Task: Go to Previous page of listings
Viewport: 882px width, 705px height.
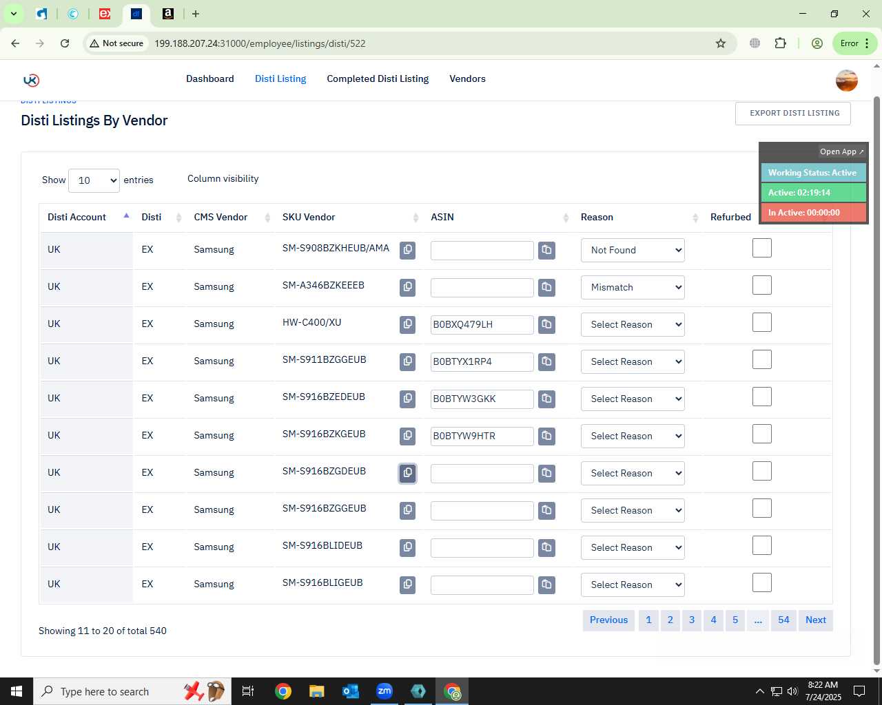Action: point(608,620)
